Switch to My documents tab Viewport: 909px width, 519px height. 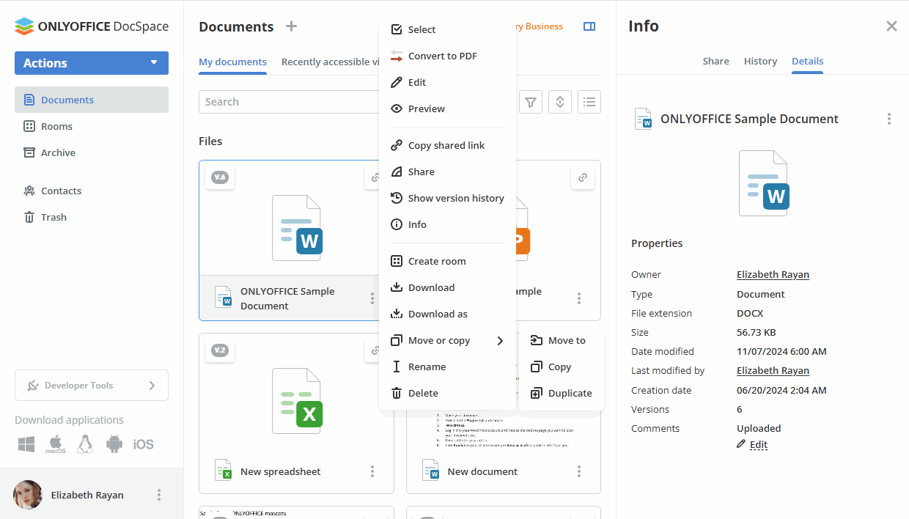(x=232, y=62)
